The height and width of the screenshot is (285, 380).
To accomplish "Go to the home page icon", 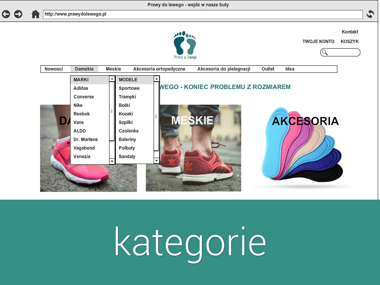I will point(36,14).
